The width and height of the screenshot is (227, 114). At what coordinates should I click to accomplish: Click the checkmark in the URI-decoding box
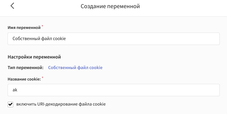click(x=10, y=104)
